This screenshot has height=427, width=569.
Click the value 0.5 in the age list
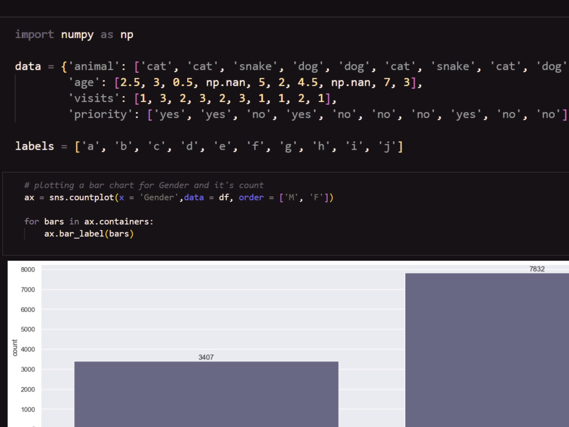[x=183, y=83]
